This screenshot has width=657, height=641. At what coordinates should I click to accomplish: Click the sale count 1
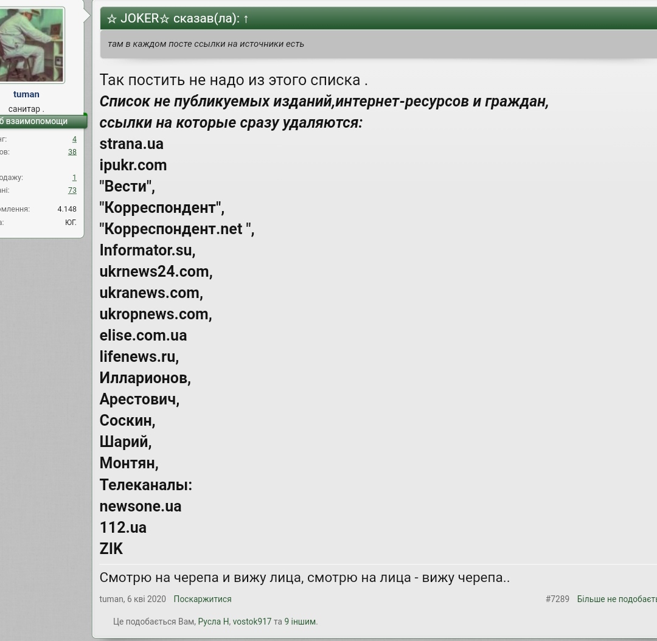[x=74, y=177]
